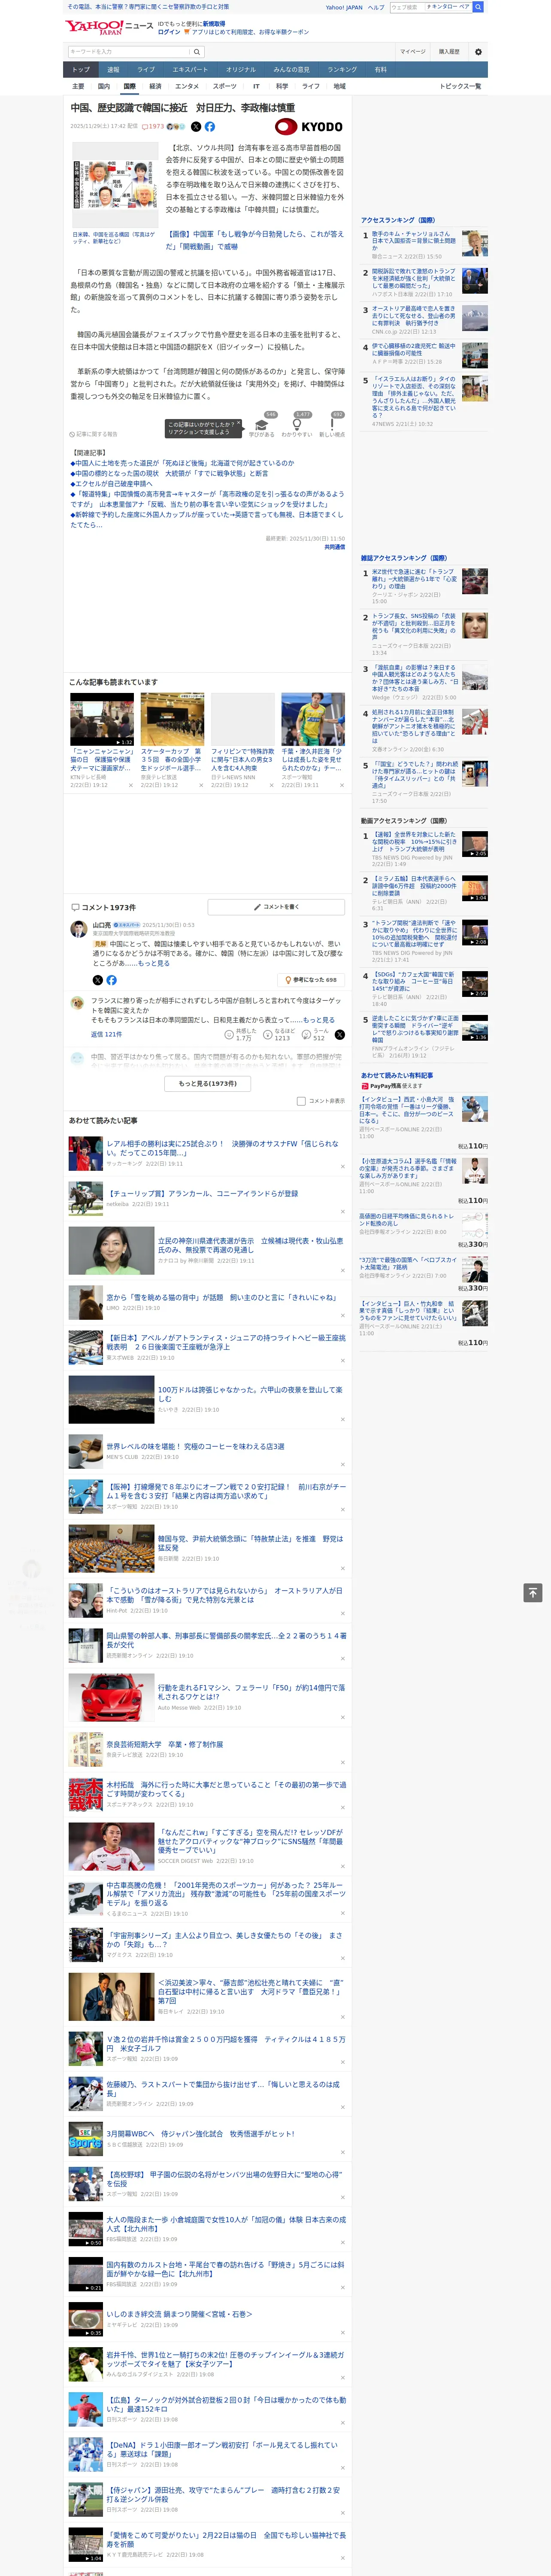Open 千葉・津久井匠海 soccer thumbnail
The width and height of the screenshot is (551, 2576).
(x=313, y=719)
